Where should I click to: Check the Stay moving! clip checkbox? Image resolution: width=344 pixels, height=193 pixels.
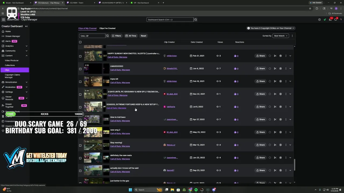click(x=80, y=145)
